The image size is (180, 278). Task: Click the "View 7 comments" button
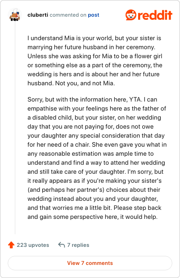pos(90,263)
